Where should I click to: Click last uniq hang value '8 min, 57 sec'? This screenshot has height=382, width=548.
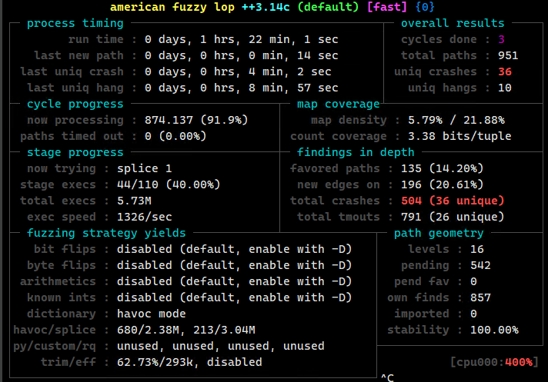coord(293,88)
